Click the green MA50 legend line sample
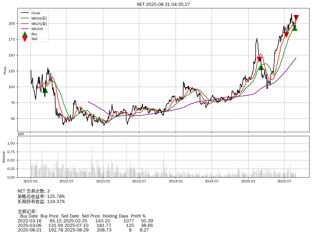This screenshot has height=235, width=312. point(25,18)
